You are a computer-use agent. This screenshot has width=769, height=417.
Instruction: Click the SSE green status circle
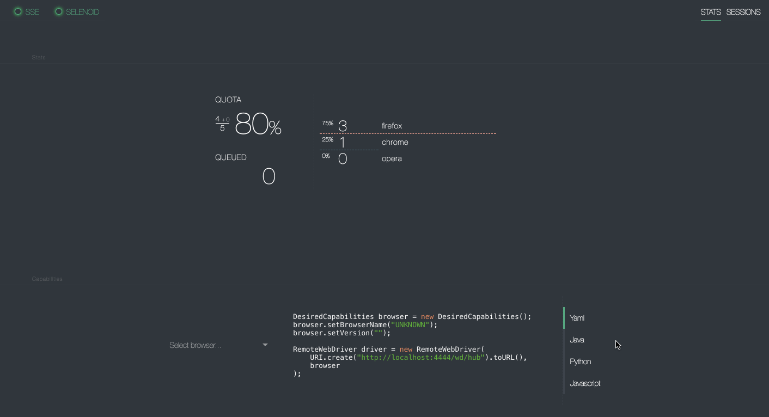18,11
